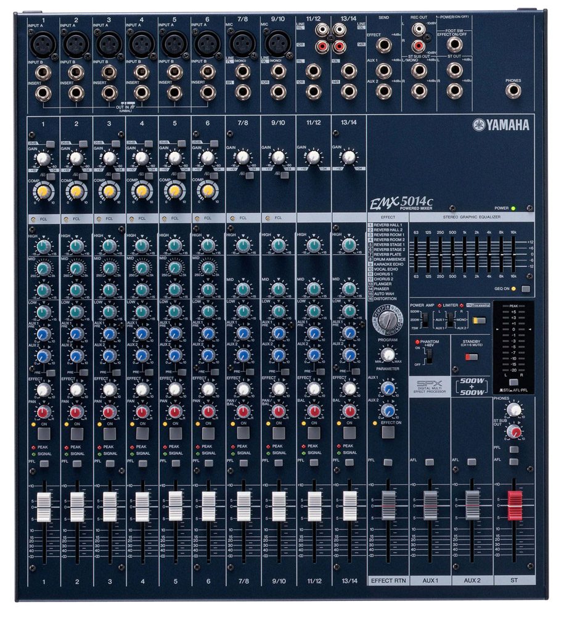This screenshot has height=617, width=564.
Task: Click channel 1 HIGH EQ knob
Action: (43, 247)
